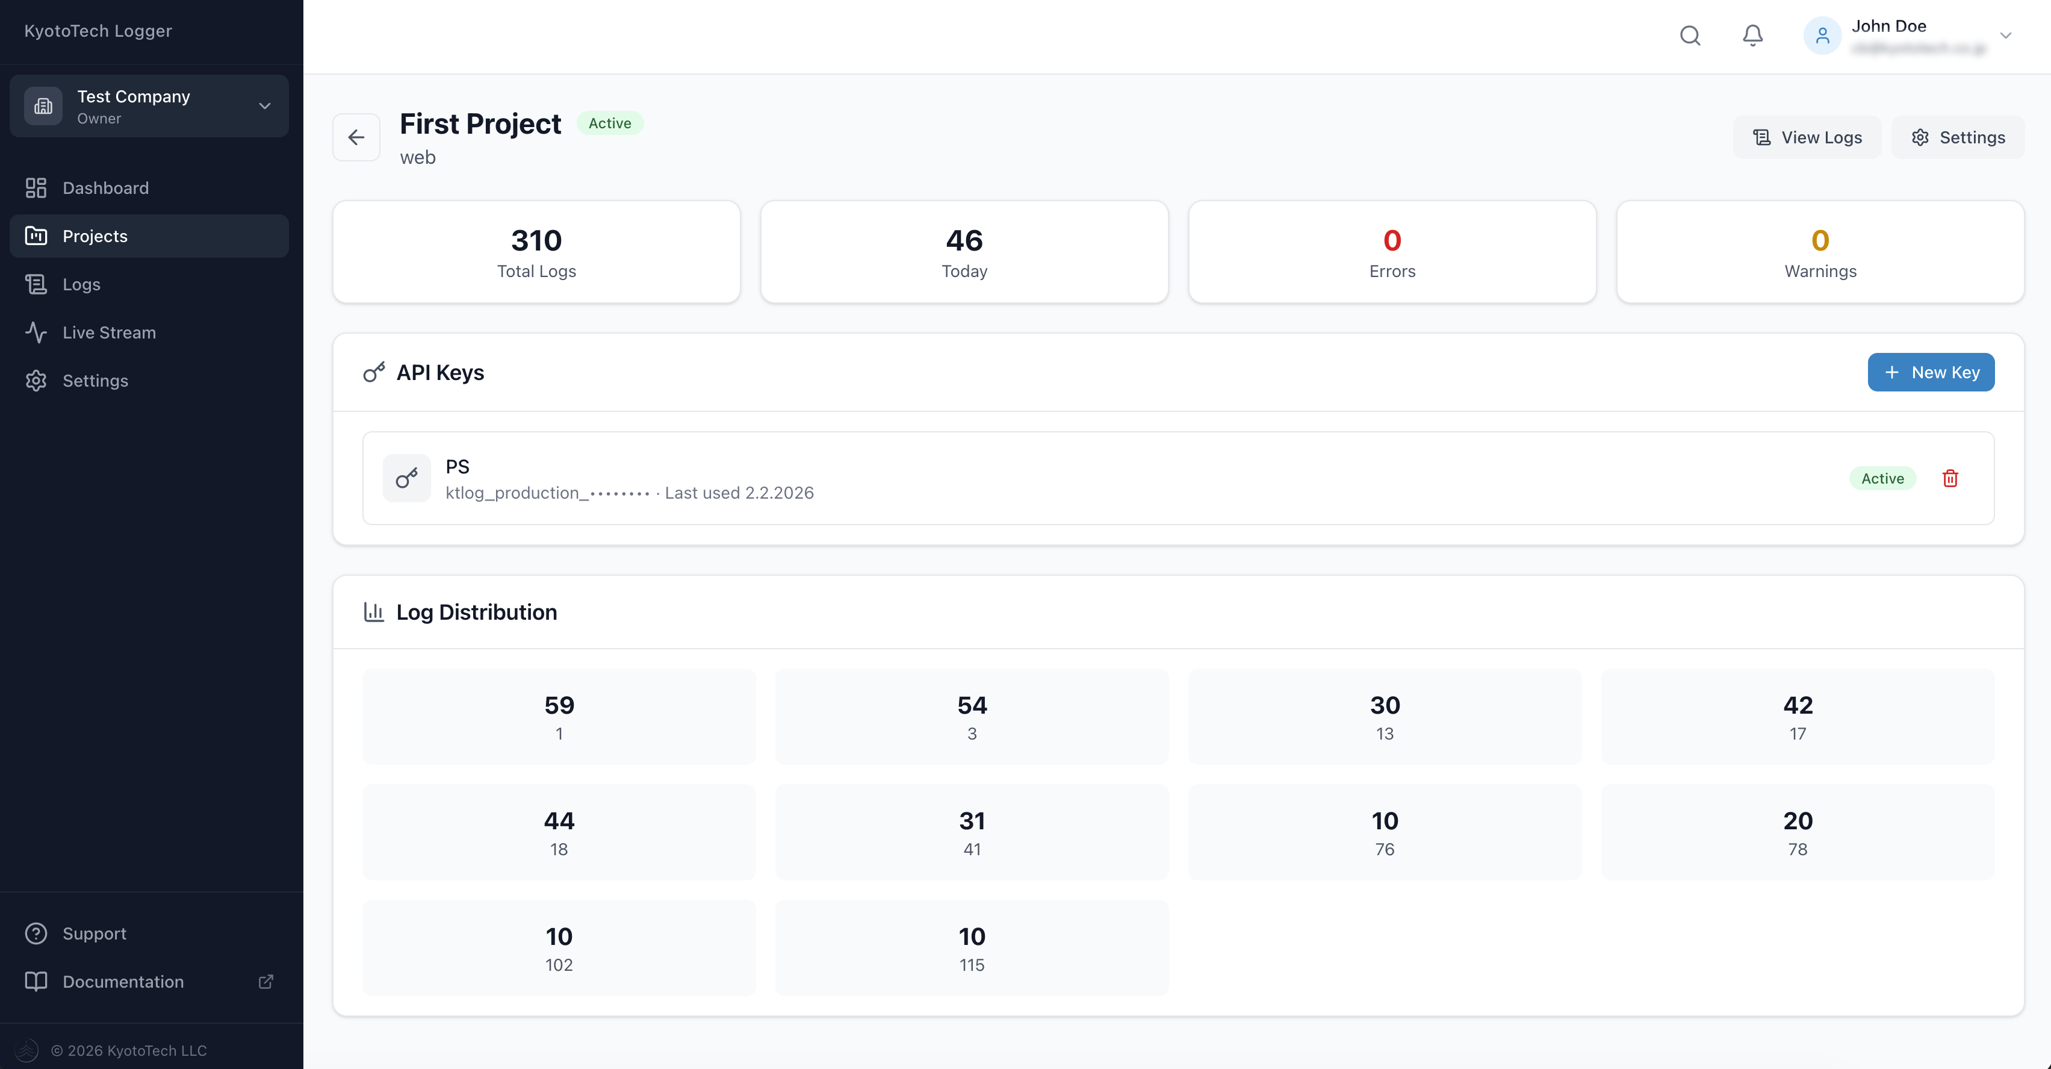Click the Active badge next to First Project

pos(610,123)
